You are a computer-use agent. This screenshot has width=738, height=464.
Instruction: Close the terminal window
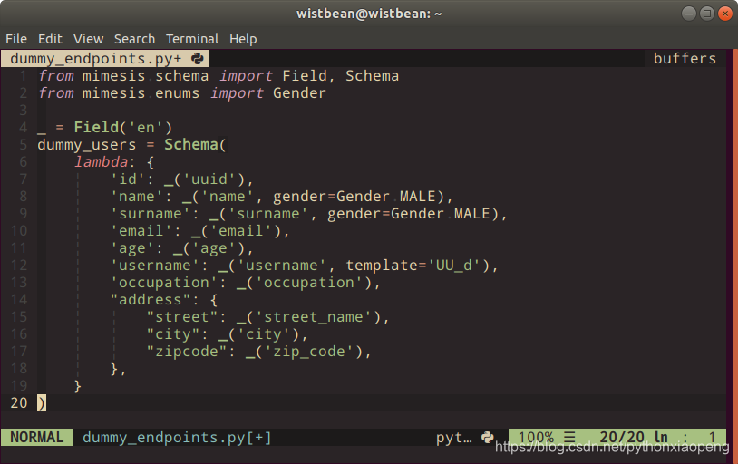(x=724, y=14)
